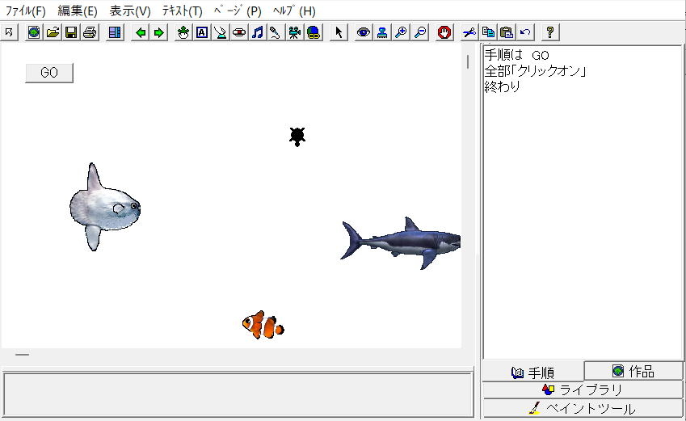The height and width of the screenshot is (421, 686).
Task: Click the blue panel layout icon
Action: (115, 32)
